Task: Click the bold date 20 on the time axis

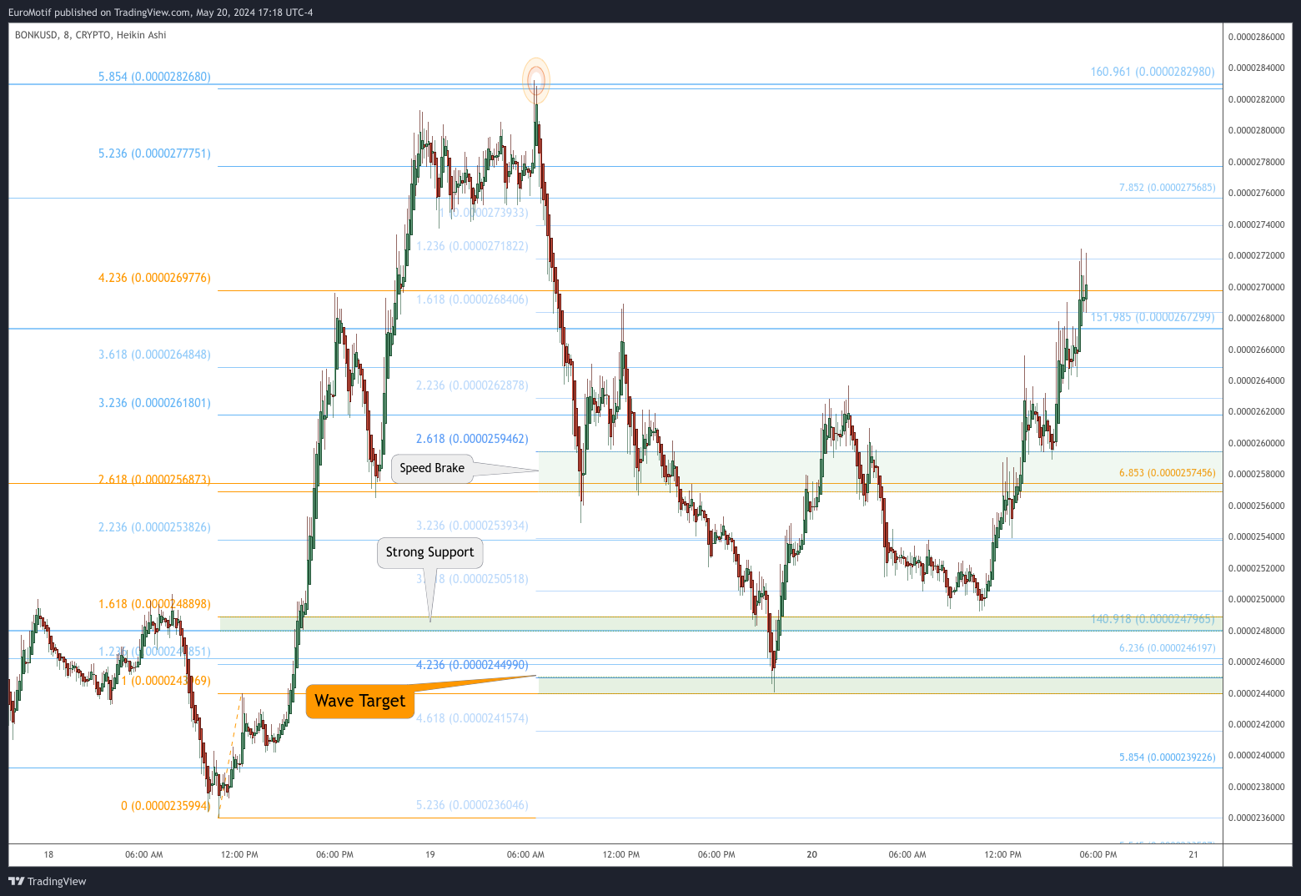Action: tap(812, 854)
